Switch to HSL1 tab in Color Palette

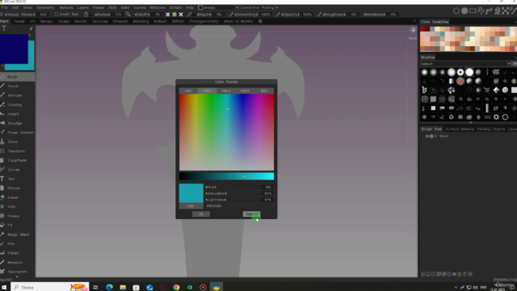pyautogui.click(x=188, y=91)
